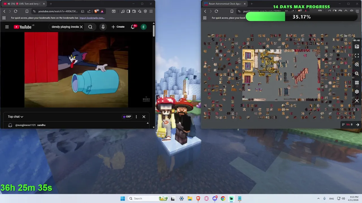Open Windows Start menu

[x=122, y=198]
